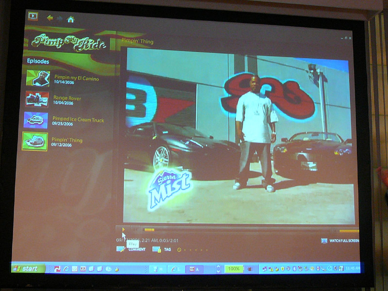Click the security shield system tray icon

click(282, 269)
